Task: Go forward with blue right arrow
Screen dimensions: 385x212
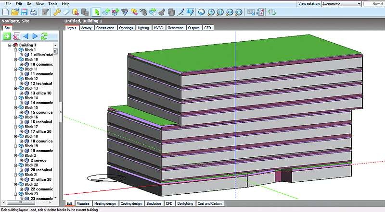Action: (x=35, y=36)
